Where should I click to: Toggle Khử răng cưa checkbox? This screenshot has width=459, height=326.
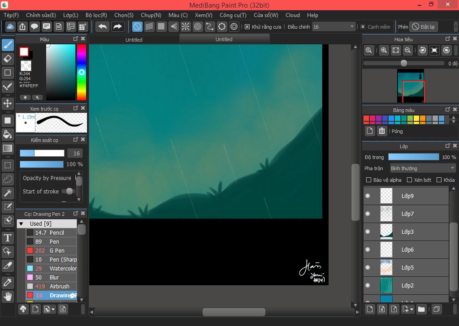247,26
